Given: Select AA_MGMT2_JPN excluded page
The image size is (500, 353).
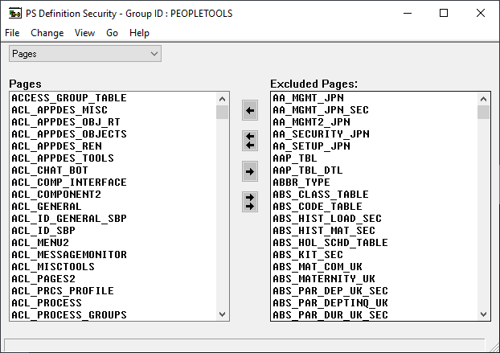Looking at the screenshot, I should 375,122.
